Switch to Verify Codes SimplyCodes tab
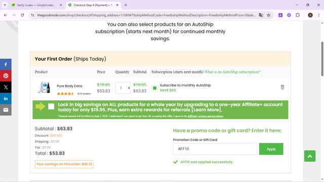The height and width of the screenshot is (182, 324). click(x=36, y=5)
